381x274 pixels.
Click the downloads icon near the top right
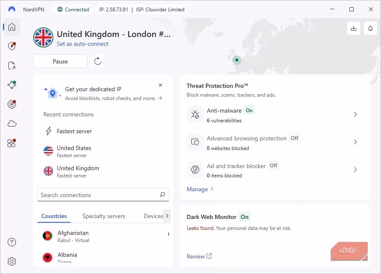point(353,28)
